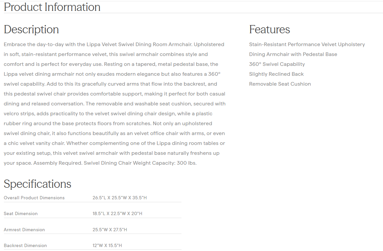The width and height of the screenshot is (383, 251).
Task: Click the Armrest Dimension label
Action: click(x=24, y=230)
